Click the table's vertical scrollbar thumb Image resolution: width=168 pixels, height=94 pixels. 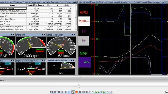coord(76,17)
